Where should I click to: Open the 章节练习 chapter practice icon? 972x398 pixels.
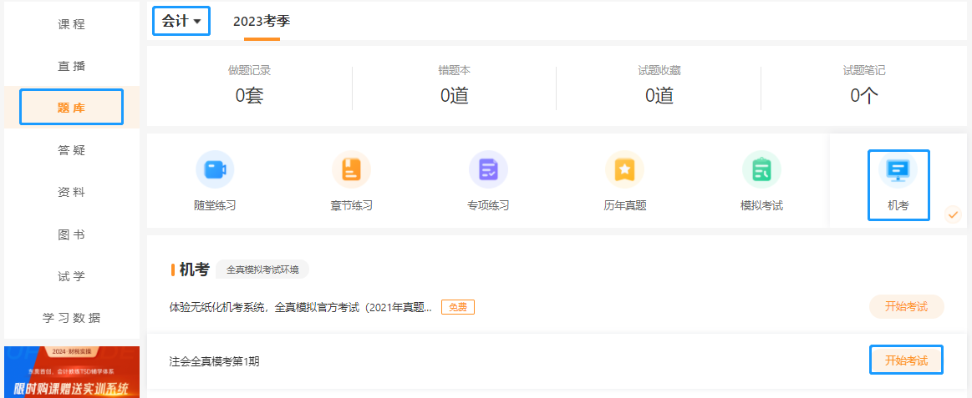[x=351, y=170]
